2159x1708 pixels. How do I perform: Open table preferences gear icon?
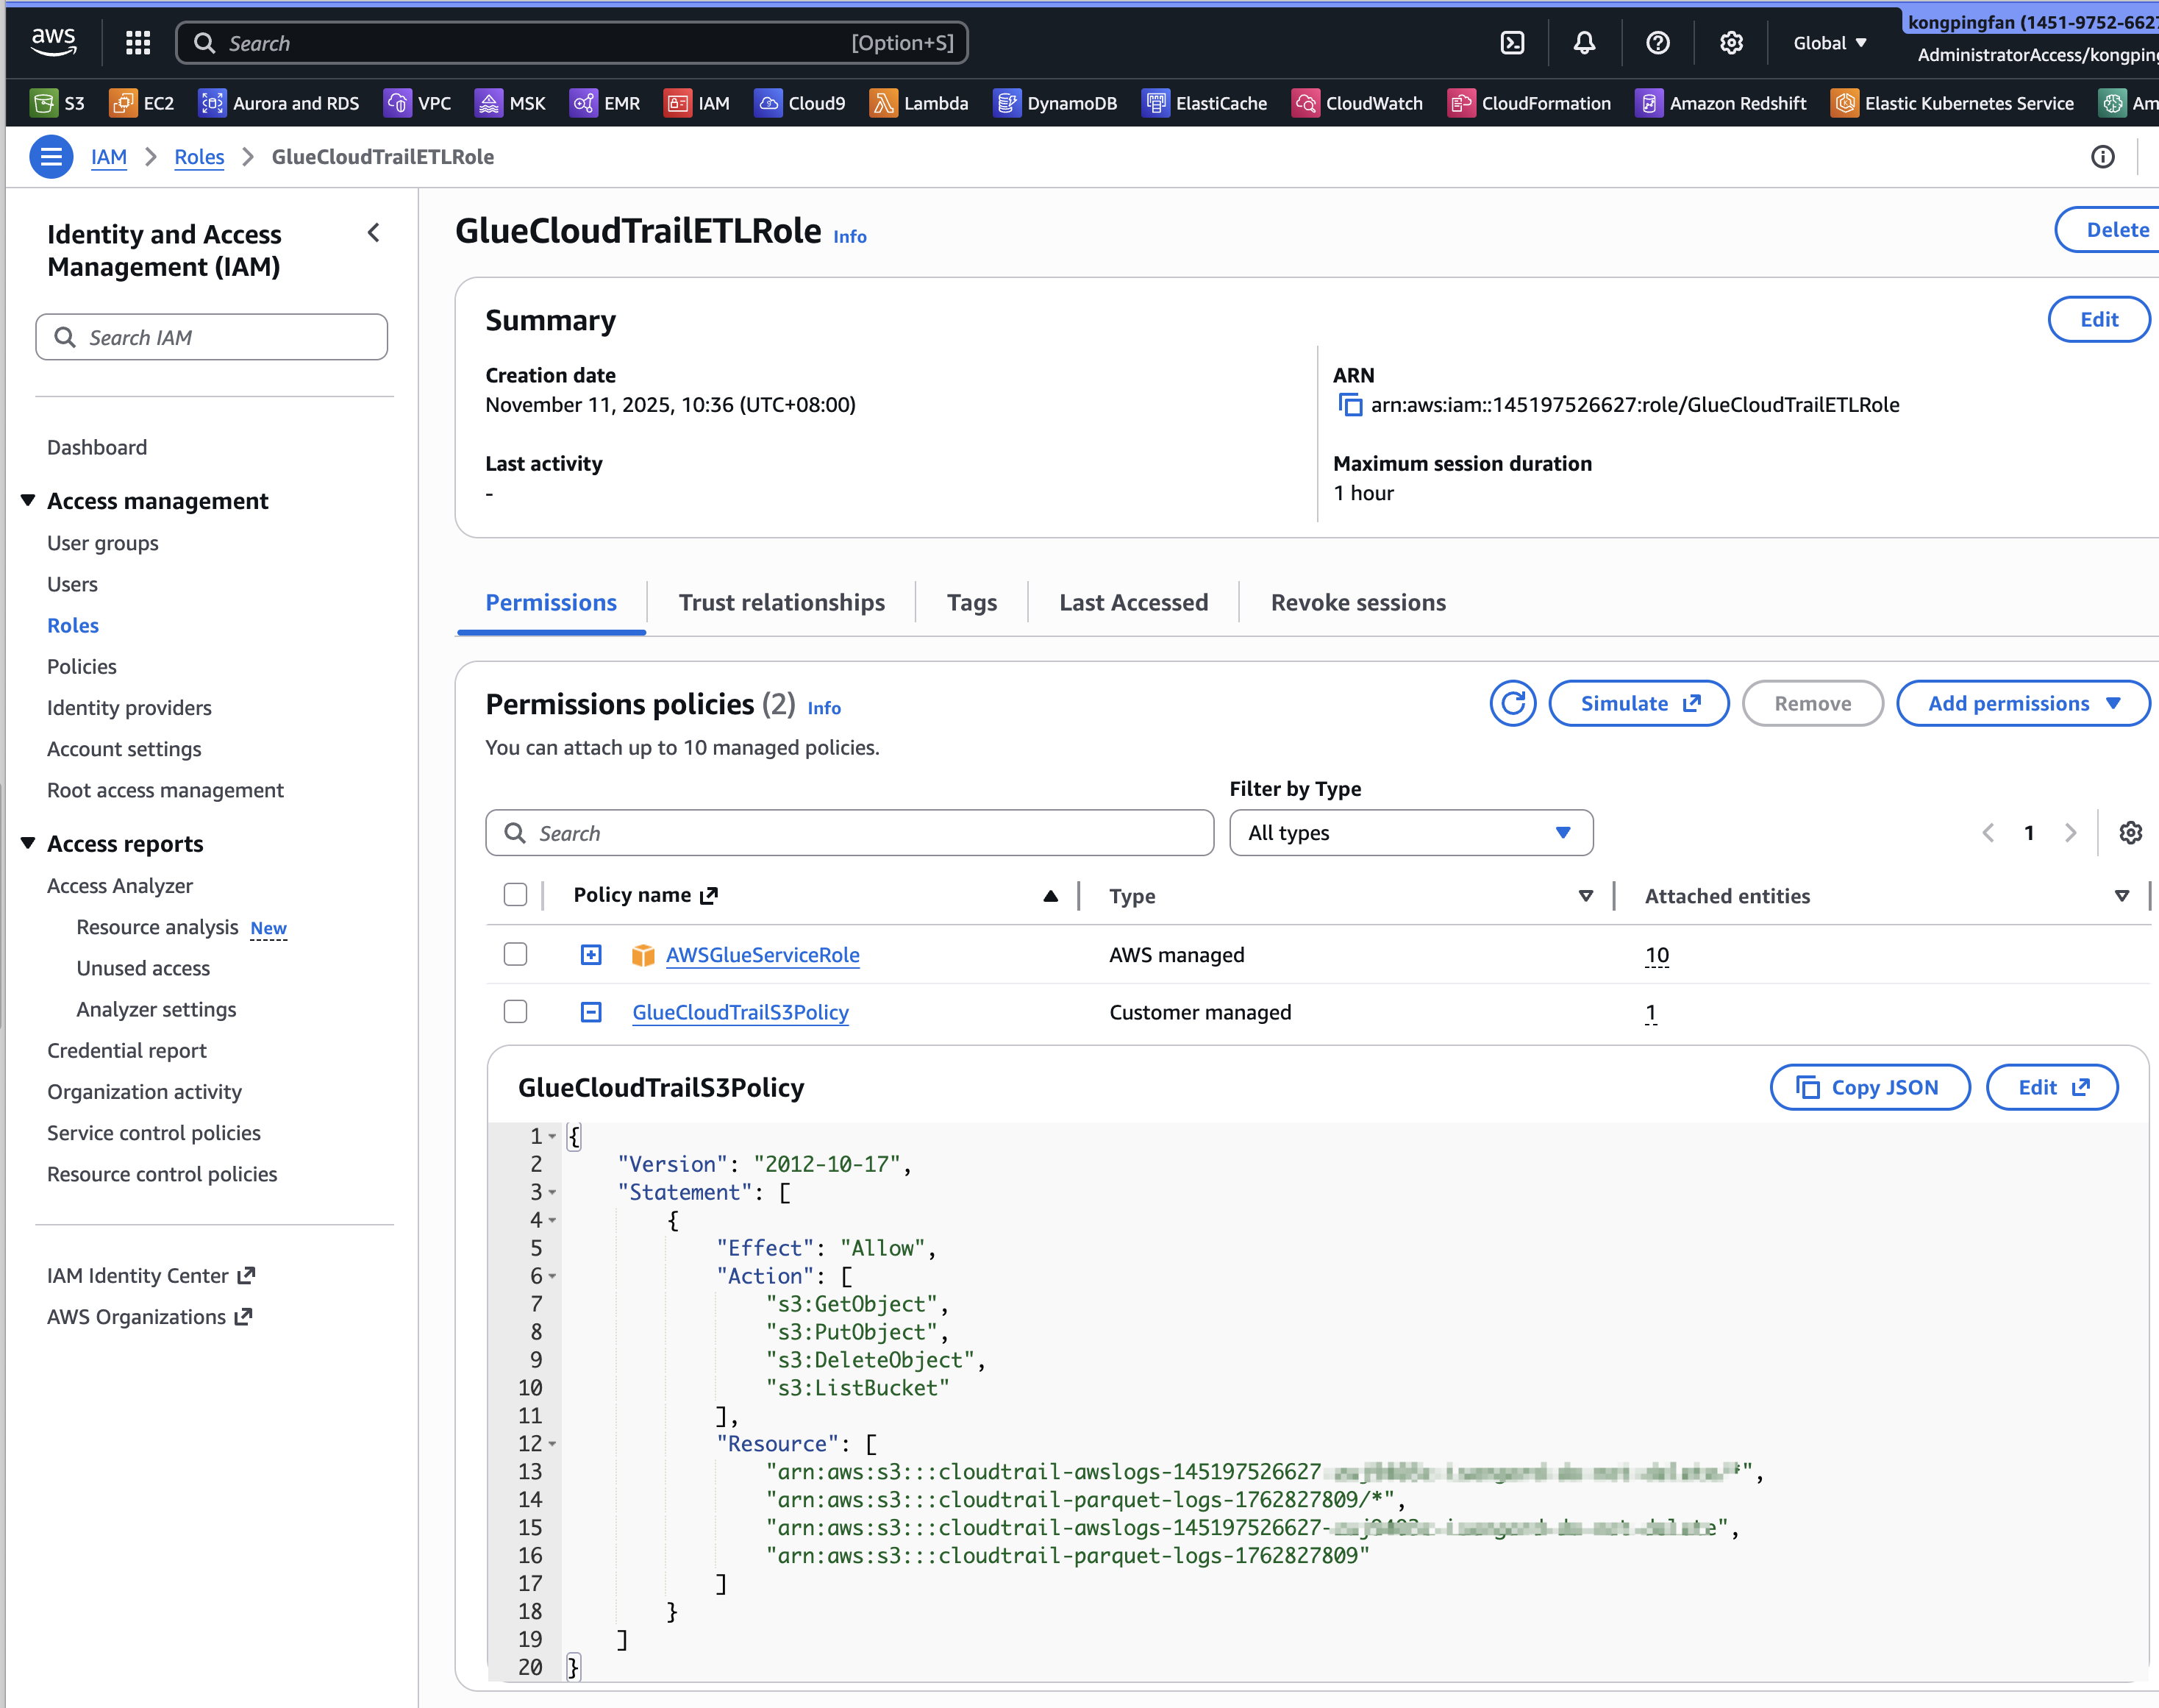(2130, 833)
